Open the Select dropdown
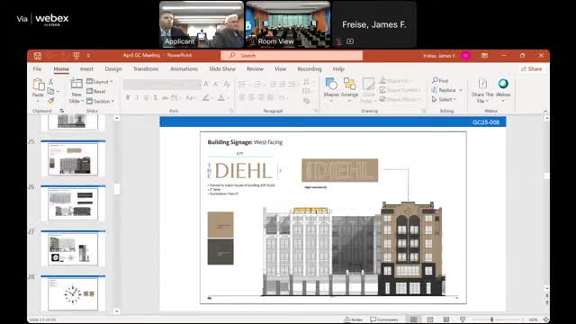This screenshot has height=324, width=576. click(x=444, y=100)
